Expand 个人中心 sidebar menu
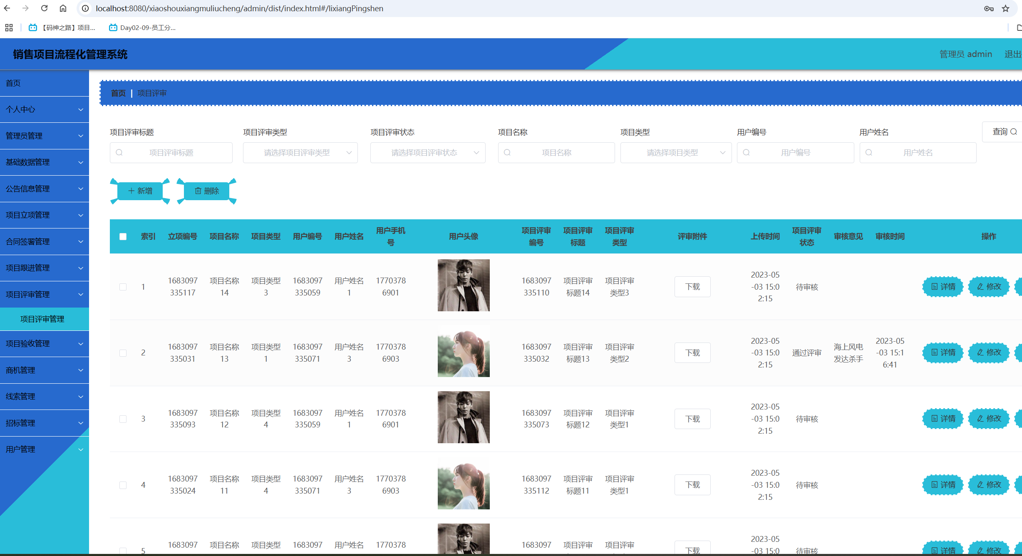The width and height of the screenshot is (1022, 556). tap(45, 109)
